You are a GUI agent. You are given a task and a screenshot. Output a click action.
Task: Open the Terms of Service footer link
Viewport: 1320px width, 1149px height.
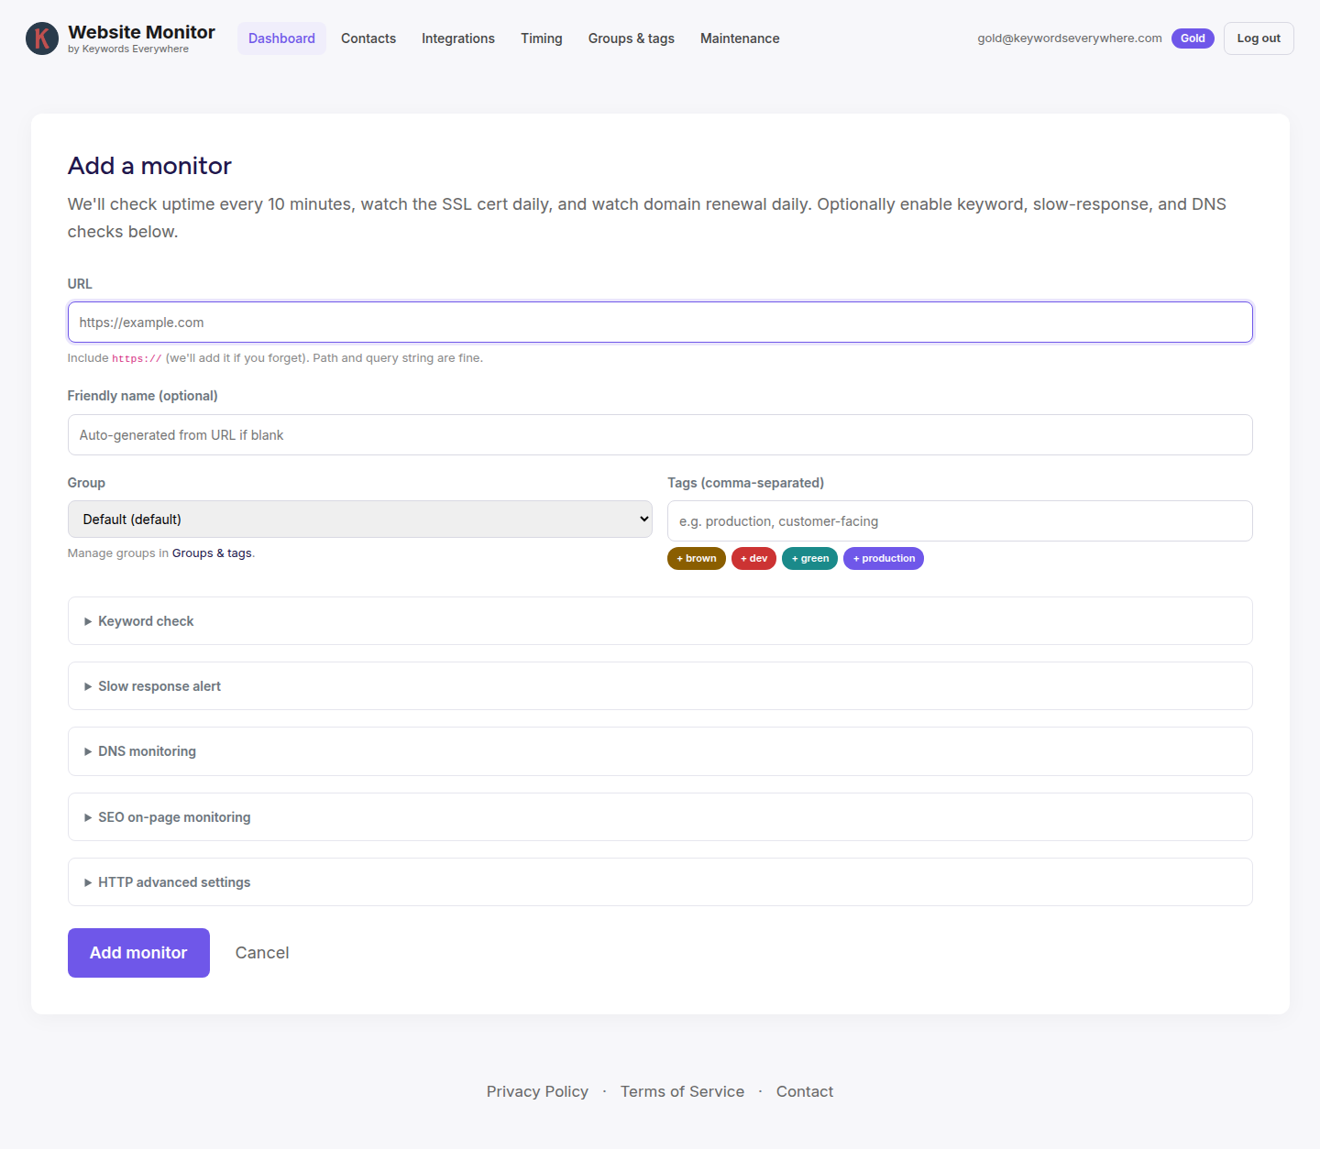point(682,1091)
